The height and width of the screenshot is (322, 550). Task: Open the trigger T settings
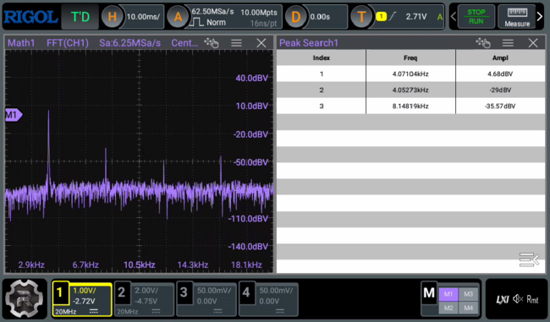pyautogui.click(x=361, y=16)
